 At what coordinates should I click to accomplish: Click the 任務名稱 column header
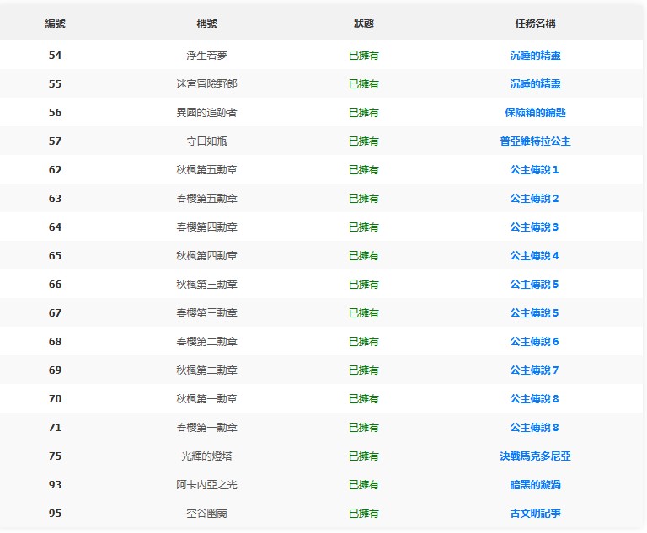535,24
